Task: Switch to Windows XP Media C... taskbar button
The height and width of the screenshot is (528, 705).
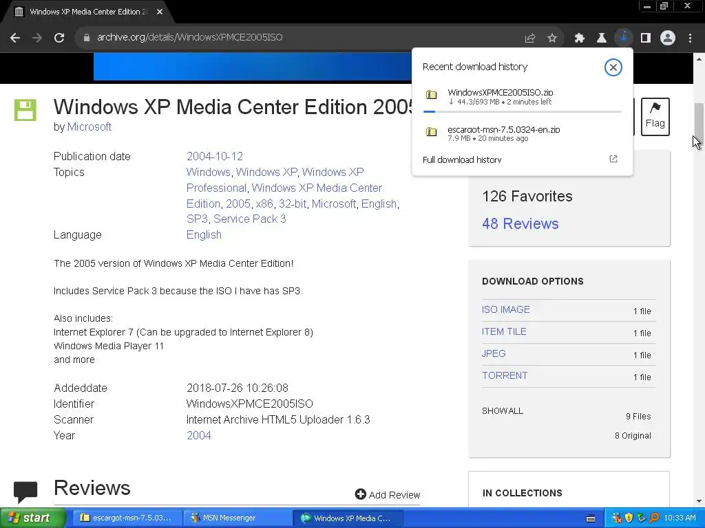Action: tap(348, 518)
